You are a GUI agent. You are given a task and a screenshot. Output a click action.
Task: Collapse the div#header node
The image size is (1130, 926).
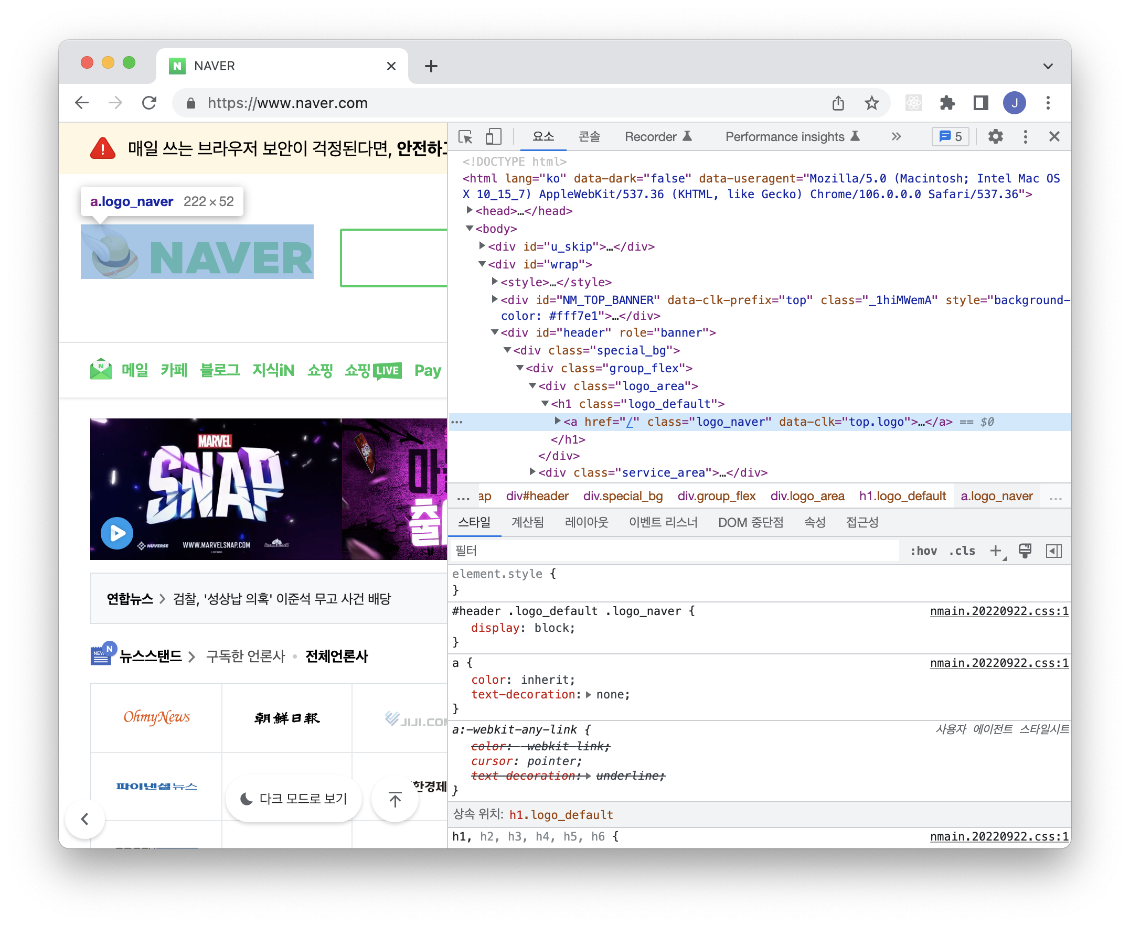click(x=495, y=332)
